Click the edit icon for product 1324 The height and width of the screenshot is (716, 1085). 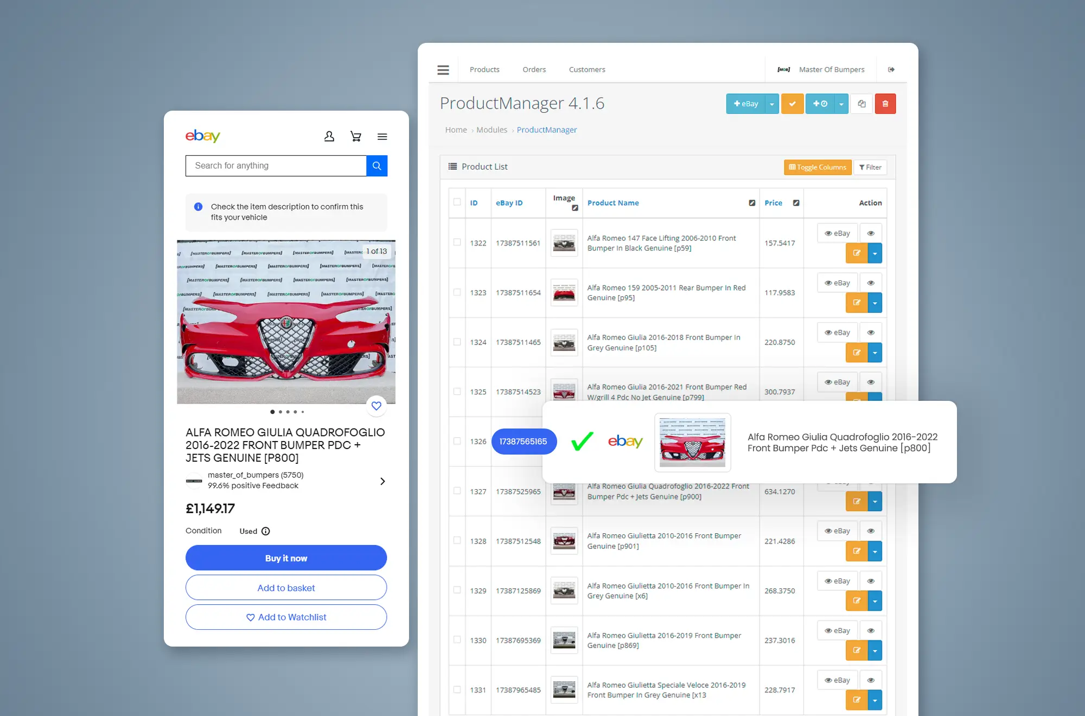(857, 353)
